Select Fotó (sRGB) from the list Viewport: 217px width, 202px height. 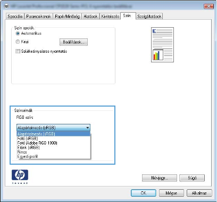(53, 139)
